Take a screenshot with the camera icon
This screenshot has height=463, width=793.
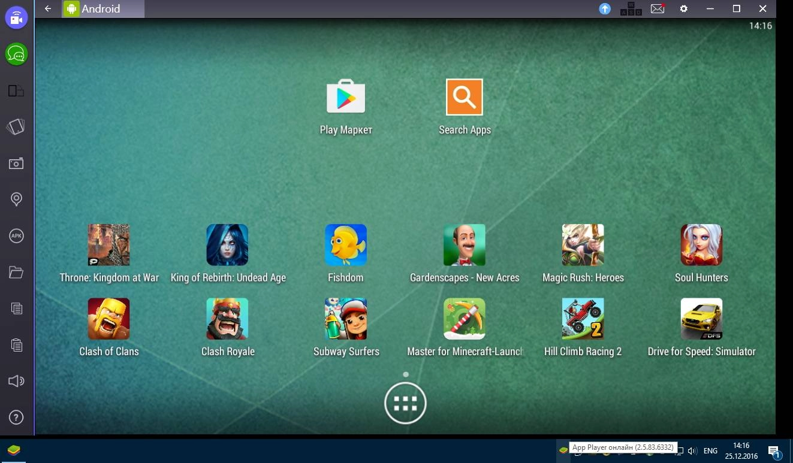(x=16, y=164)
